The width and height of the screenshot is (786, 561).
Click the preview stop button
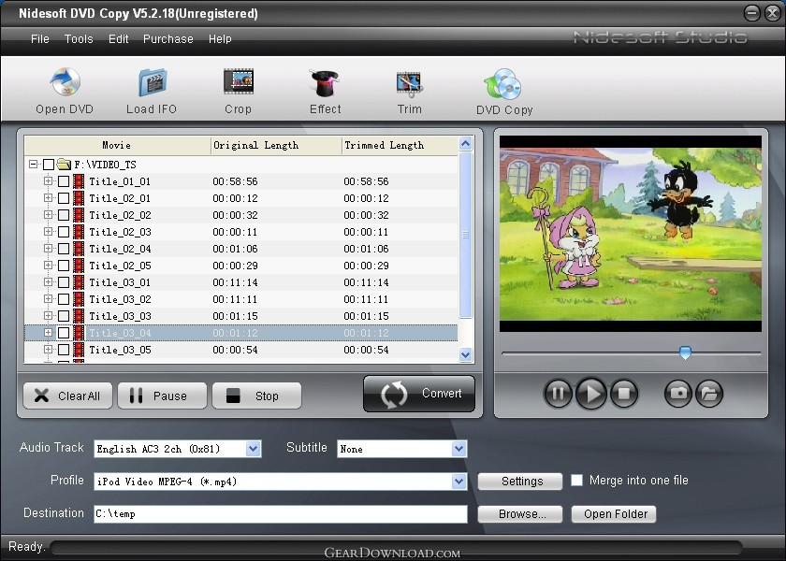624,394
